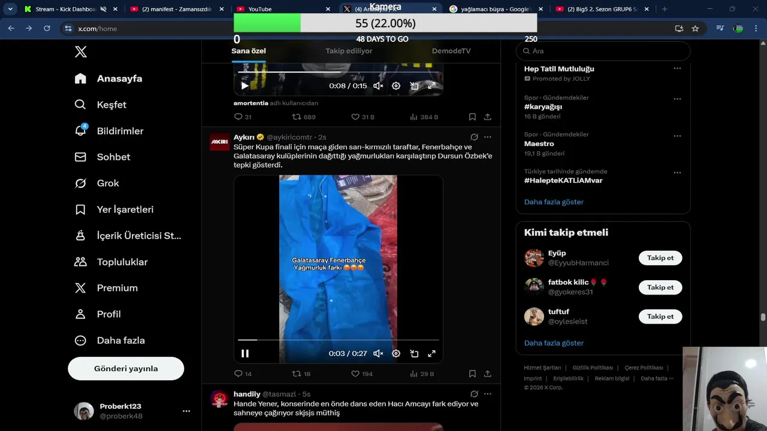Unmute the Stream - Kick Dashboard tab
This screenshot has width=767, height=431.
(103, 9)
